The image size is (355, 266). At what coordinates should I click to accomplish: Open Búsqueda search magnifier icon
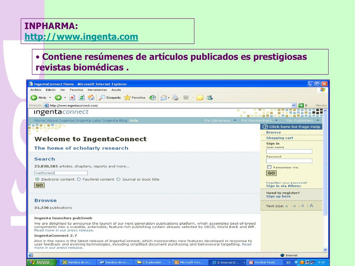click(x=102, y=97)
